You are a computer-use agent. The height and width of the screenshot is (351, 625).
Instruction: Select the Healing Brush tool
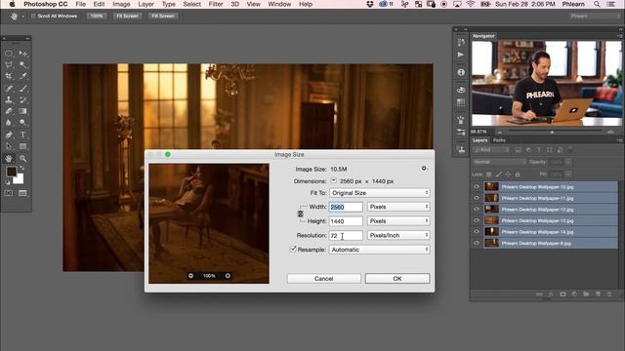click(x=9, y=89)
